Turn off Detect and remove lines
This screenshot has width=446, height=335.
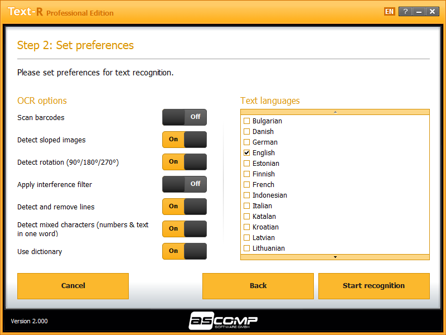click(x=185, y=207)
